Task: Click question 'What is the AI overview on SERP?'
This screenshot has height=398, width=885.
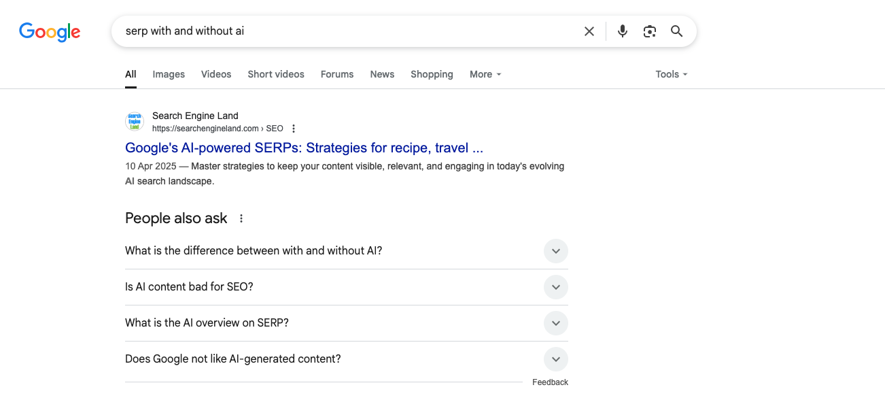Action: coord(207,323)
